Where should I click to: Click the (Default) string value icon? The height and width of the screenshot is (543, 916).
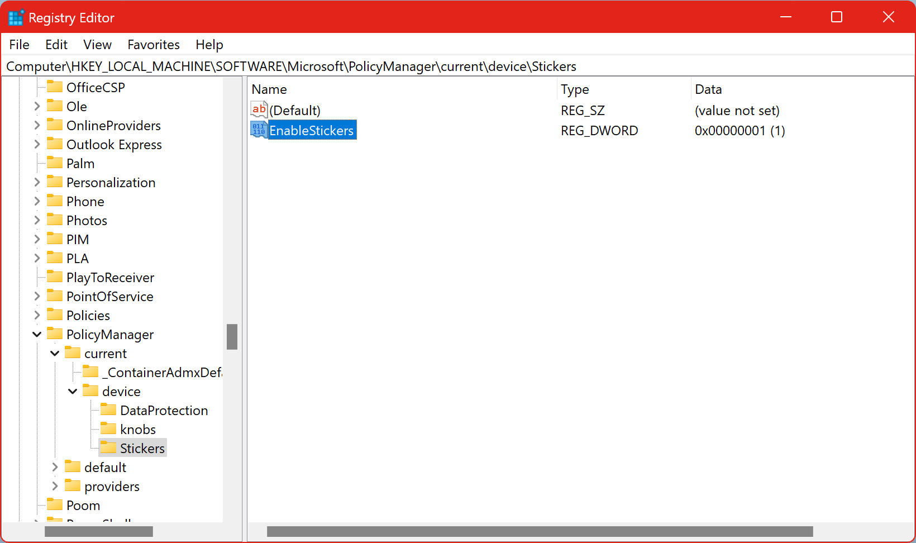[x=259, y=109]
